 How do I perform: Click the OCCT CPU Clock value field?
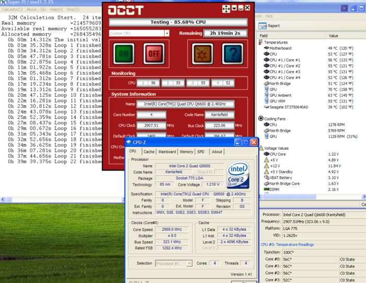click(x=151, y=126)
